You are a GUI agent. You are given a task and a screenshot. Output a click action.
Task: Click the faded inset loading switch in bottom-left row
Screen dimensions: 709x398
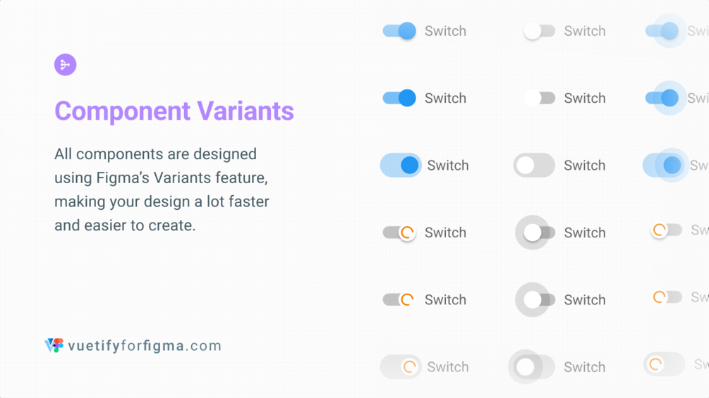click(401, 367)
